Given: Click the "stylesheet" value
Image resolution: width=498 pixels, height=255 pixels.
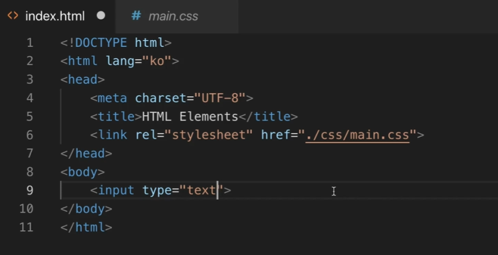Looking at the screenshot, I should (x=209, y=135).
